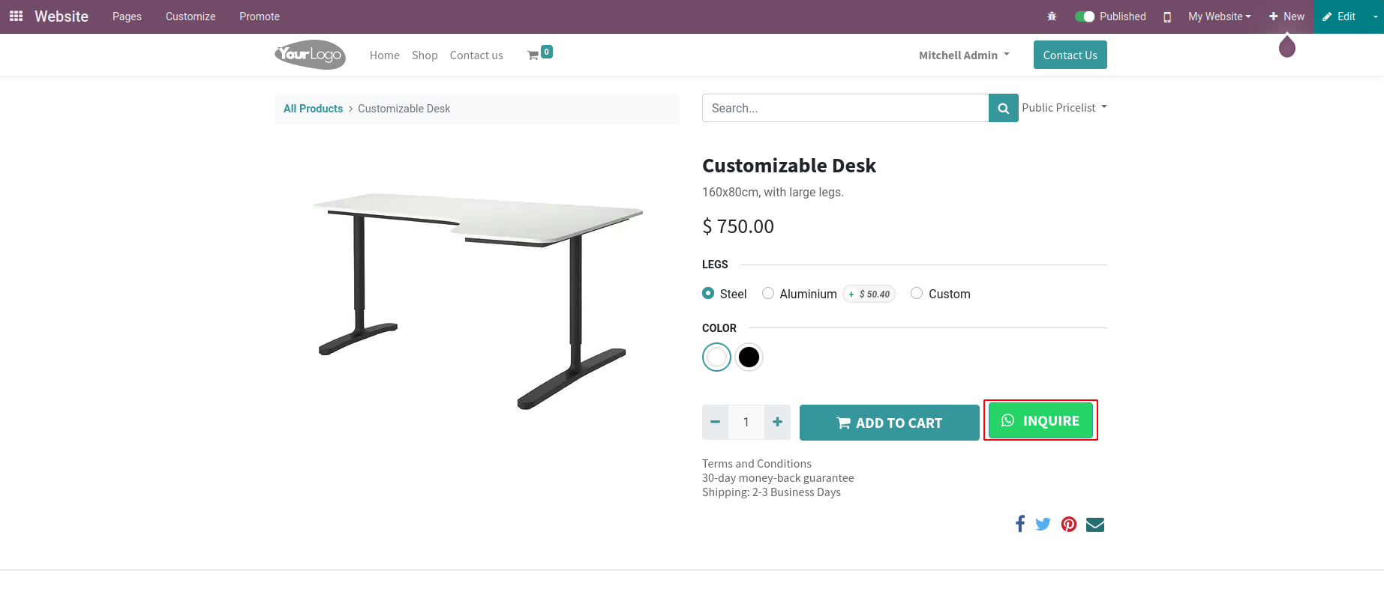This screenshot has width=1384, height=589.
Task: Click the Add to Cart button
Action: (x=889, y=423)
